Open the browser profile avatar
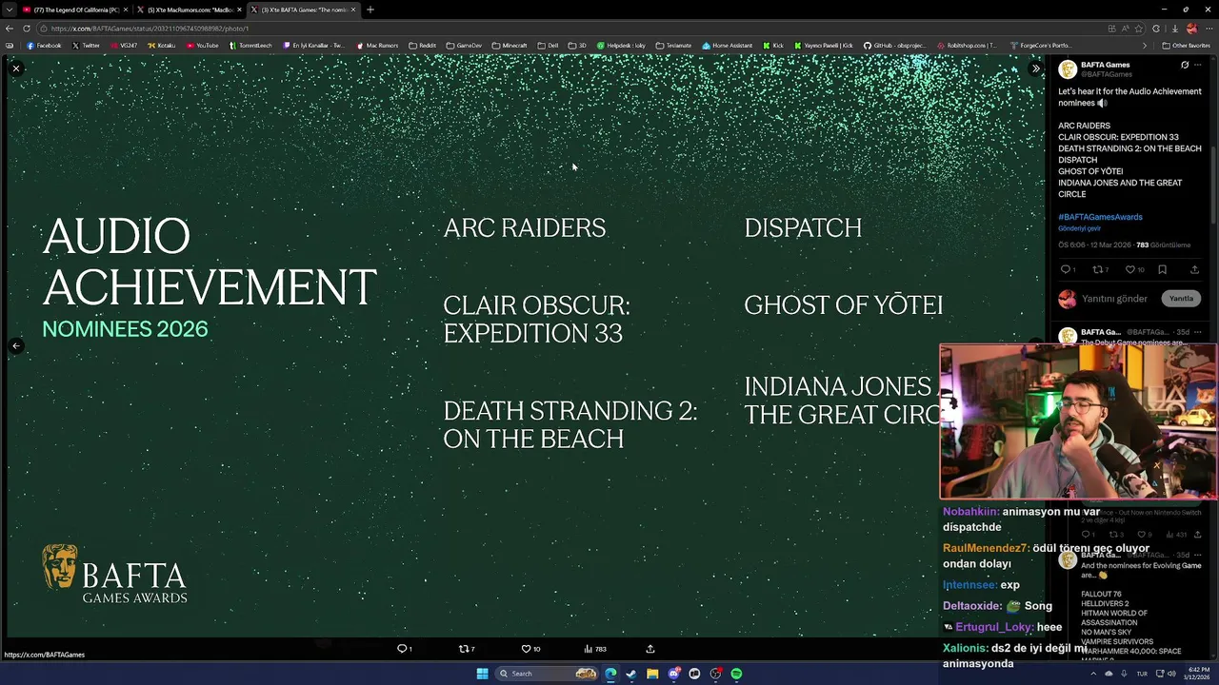The height and width of the screenshot is (685, 1219). pyautogui.click(x=1191, y=29)
